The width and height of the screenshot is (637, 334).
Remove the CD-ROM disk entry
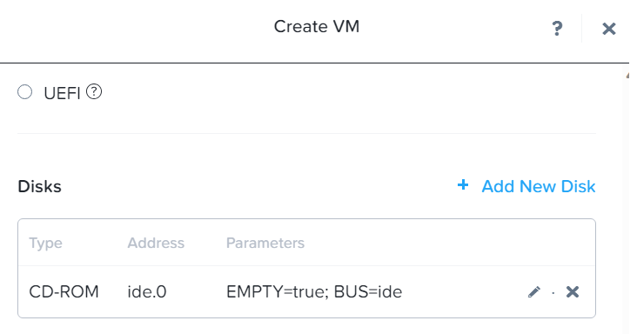pyautogui.click(x=573, y=291)
